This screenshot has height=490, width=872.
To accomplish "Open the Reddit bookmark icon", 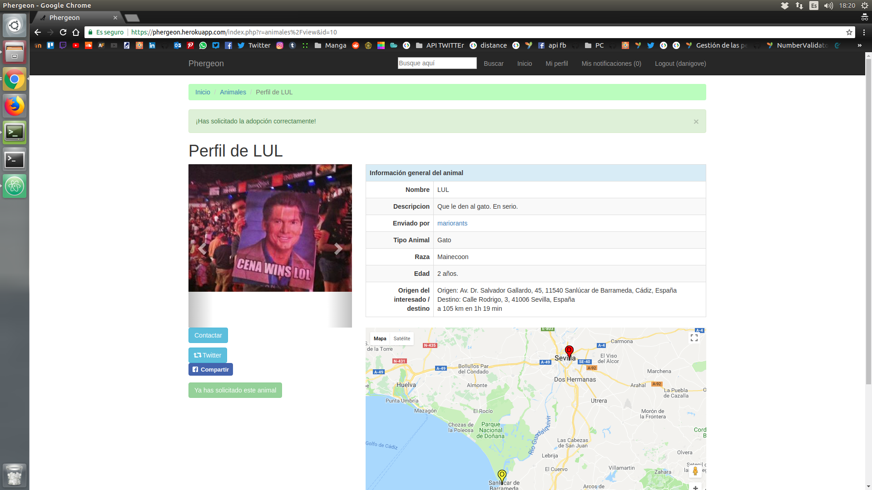I will click(356, 45).
